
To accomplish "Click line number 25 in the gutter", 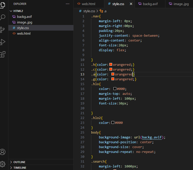I will pos(82,132).
